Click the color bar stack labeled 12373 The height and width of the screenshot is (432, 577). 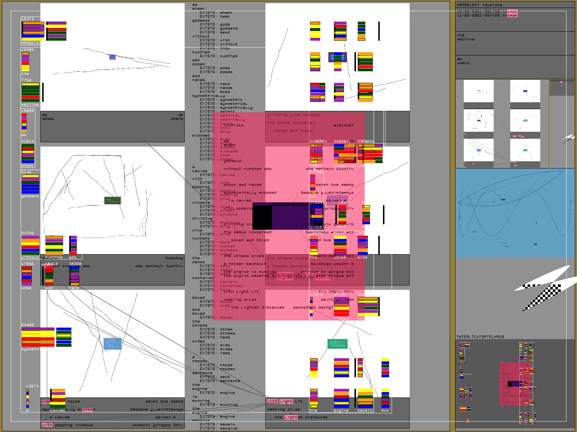click(x=33, y=31)
